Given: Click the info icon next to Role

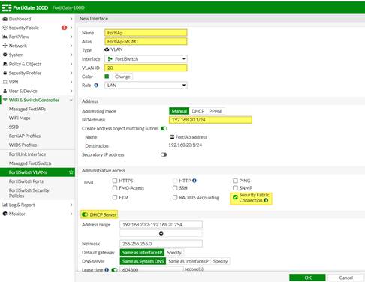Looking at the screenshot, I should 96,85.
